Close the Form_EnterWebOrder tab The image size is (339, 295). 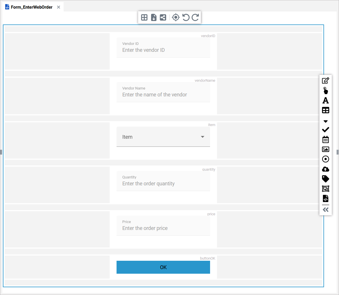59,7
